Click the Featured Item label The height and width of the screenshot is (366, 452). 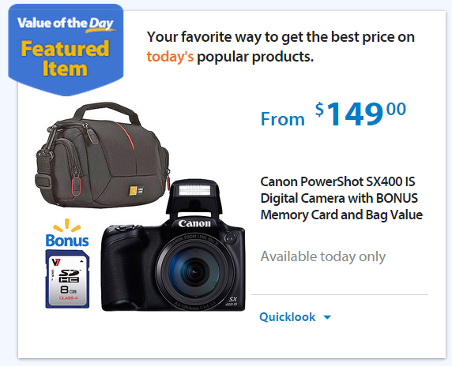[65, 58]
